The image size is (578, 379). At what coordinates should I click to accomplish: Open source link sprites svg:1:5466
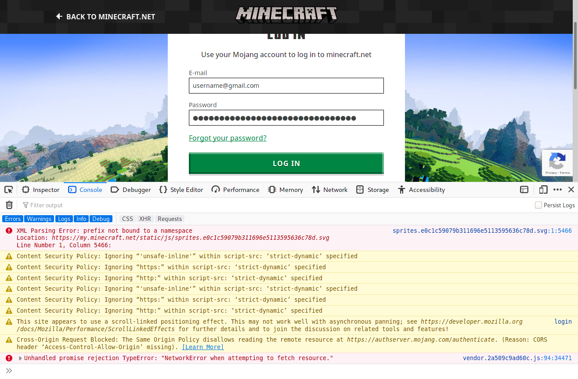482,231
